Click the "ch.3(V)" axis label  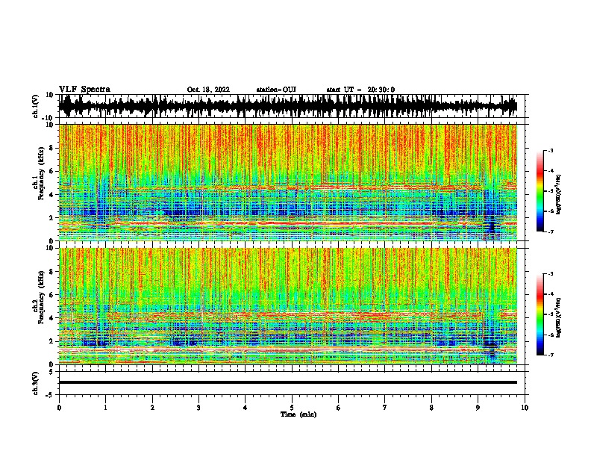pyautogui.click(x=36, y=383)
